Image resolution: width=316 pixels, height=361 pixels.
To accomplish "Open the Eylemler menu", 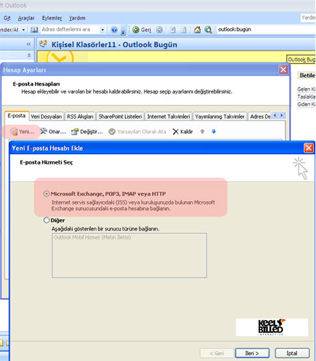I will [52, 18].
